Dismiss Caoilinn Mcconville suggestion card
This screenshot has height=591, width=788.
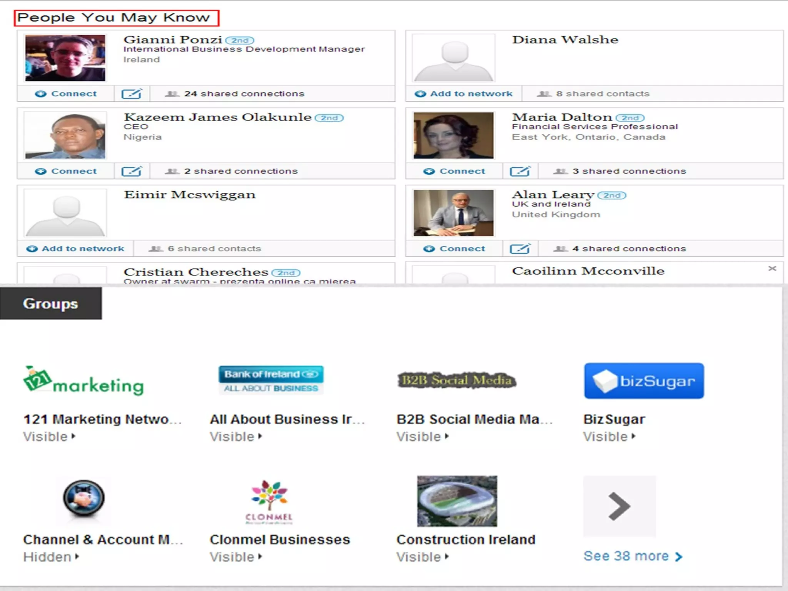(772, 269)
